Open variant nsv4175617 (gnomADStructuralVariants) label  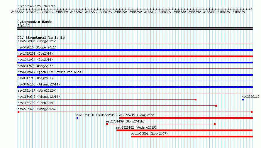pos(50,72)
